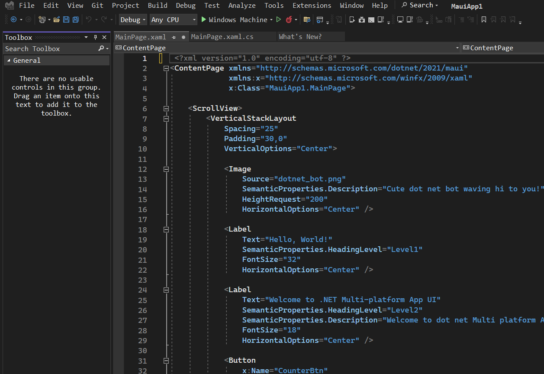The width and height of the screenshot is (544, 374).
Task: Click Start Without Debugging outline play icon
Action: 278,19
